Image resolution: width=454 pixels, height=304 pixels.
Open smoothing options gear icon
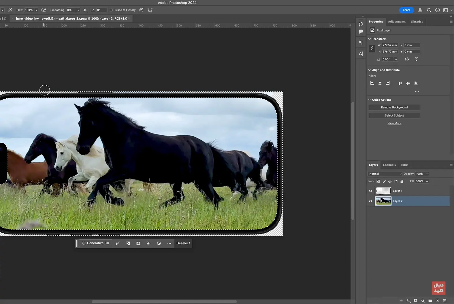click(85, 10)
